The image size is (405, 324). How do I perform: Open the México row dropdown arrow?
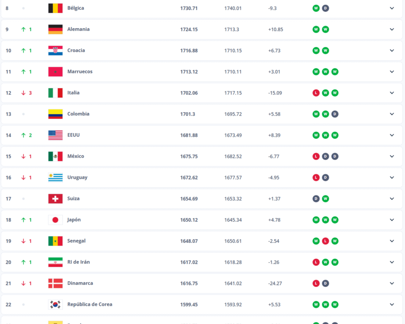pos(392,156)
